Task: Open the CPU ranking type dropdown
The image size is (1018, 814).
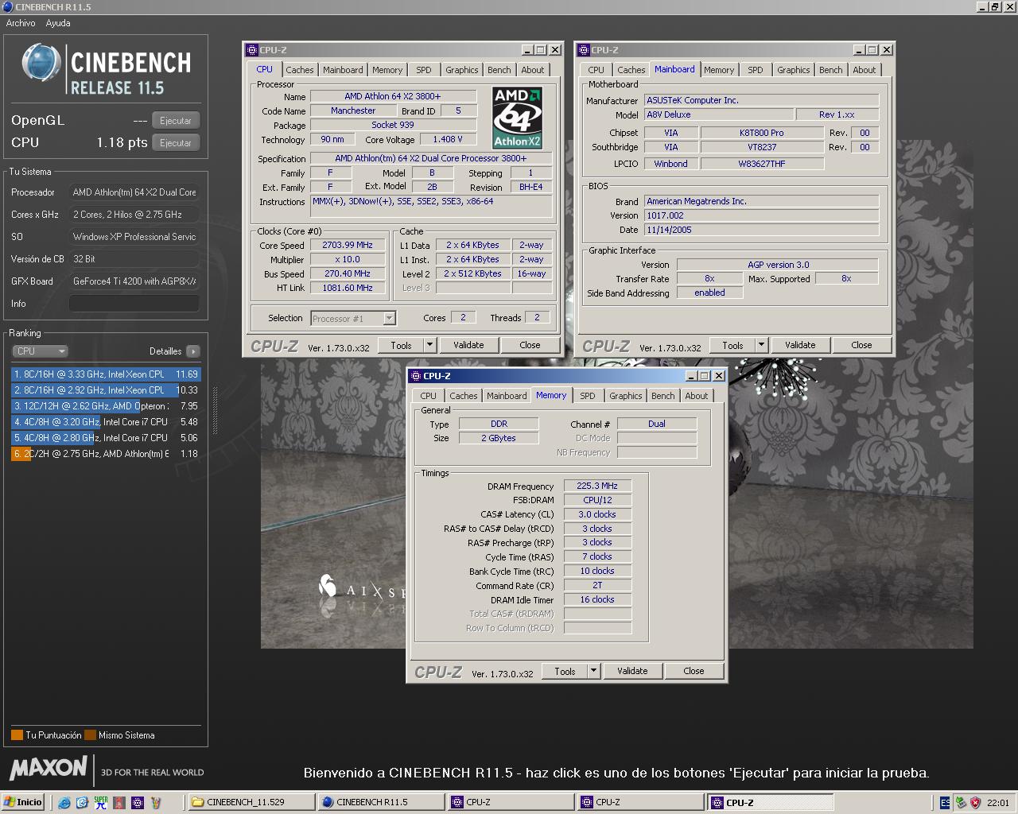Action: click(40, 351)
